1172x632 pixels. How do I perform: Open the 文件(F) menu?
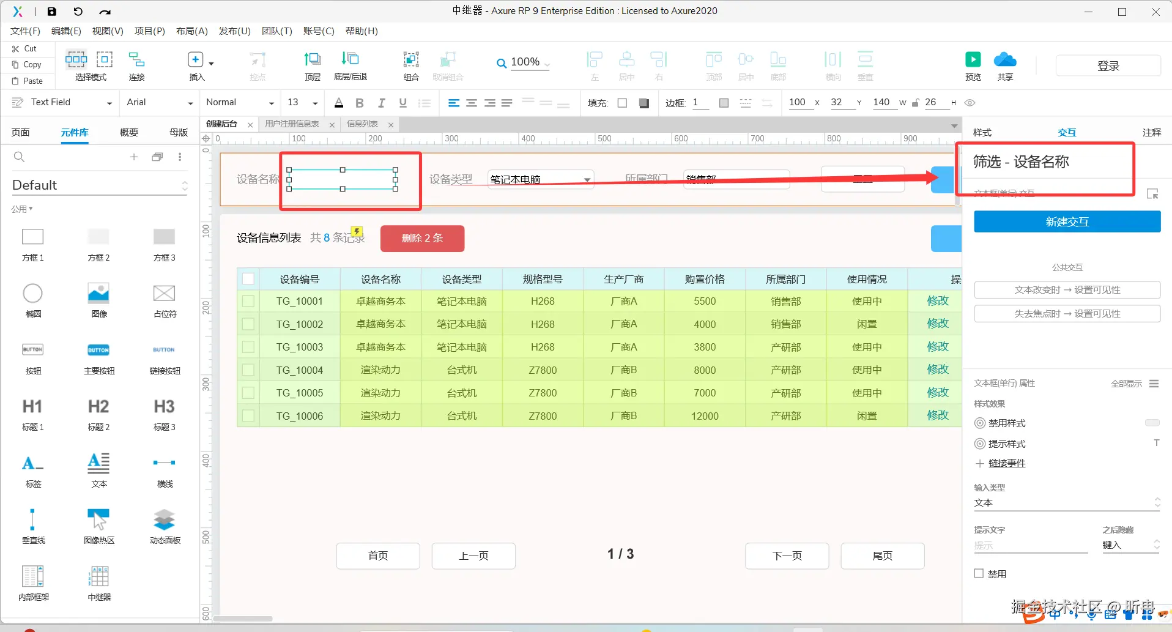(25, 31)
